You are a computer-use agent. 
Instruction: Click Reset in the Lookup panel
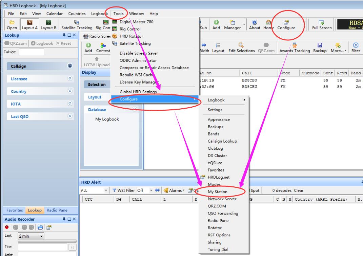pos(63,43)
